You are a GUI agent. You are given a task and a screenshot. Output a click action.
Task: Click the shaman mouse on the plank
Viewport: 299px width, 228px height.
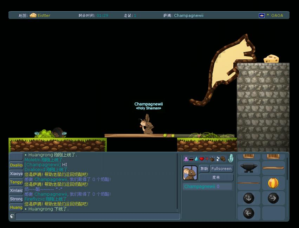click(x=147, y=124)
